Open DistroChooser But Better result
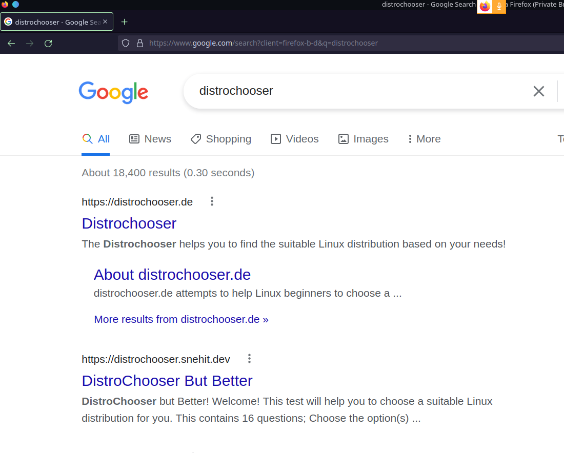This screenshot has width=564, height=453. 167,381
